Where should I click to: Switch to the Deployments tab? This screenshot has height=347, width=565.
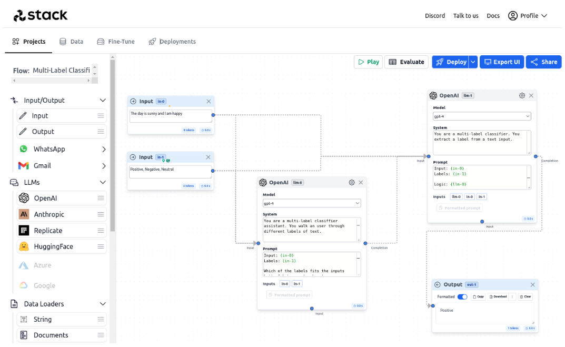[172, 42]
